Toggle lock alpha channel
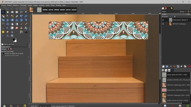This screenshot has height=107, width=191. click(175, 17)
